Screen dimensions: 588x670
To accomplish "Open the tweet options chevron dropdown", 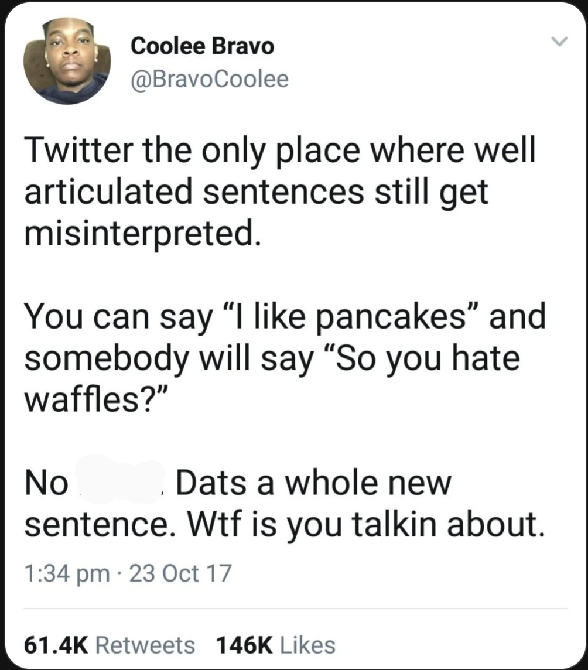I will click(560, 42).
